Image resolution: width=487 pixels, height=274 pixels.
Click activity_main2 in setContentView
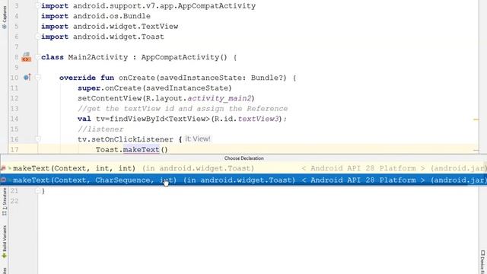tap(219, 98)
